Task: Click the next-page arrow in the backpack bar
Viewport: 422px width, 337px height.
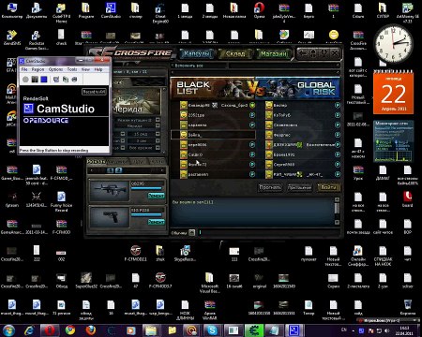Action: 162,170
